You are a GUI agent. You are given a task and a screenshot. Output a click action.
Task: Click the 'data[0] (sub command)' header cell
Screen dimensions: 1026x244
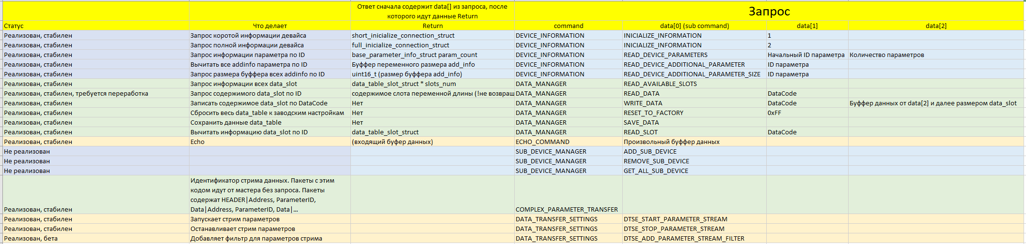(x=694, y=26)
